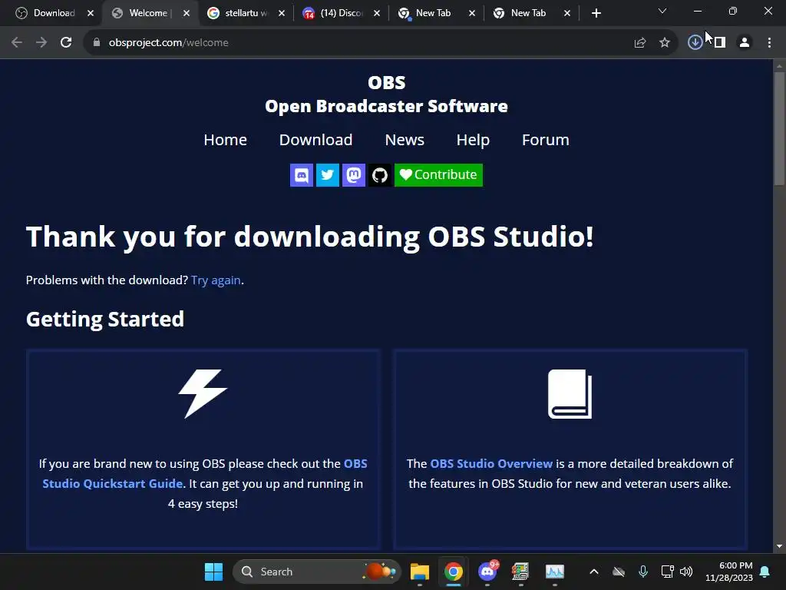Click the OBS Open Broadcaster Software title
Image resolution: width=786 pixels, height=590 pixels.
pos(387,94)
